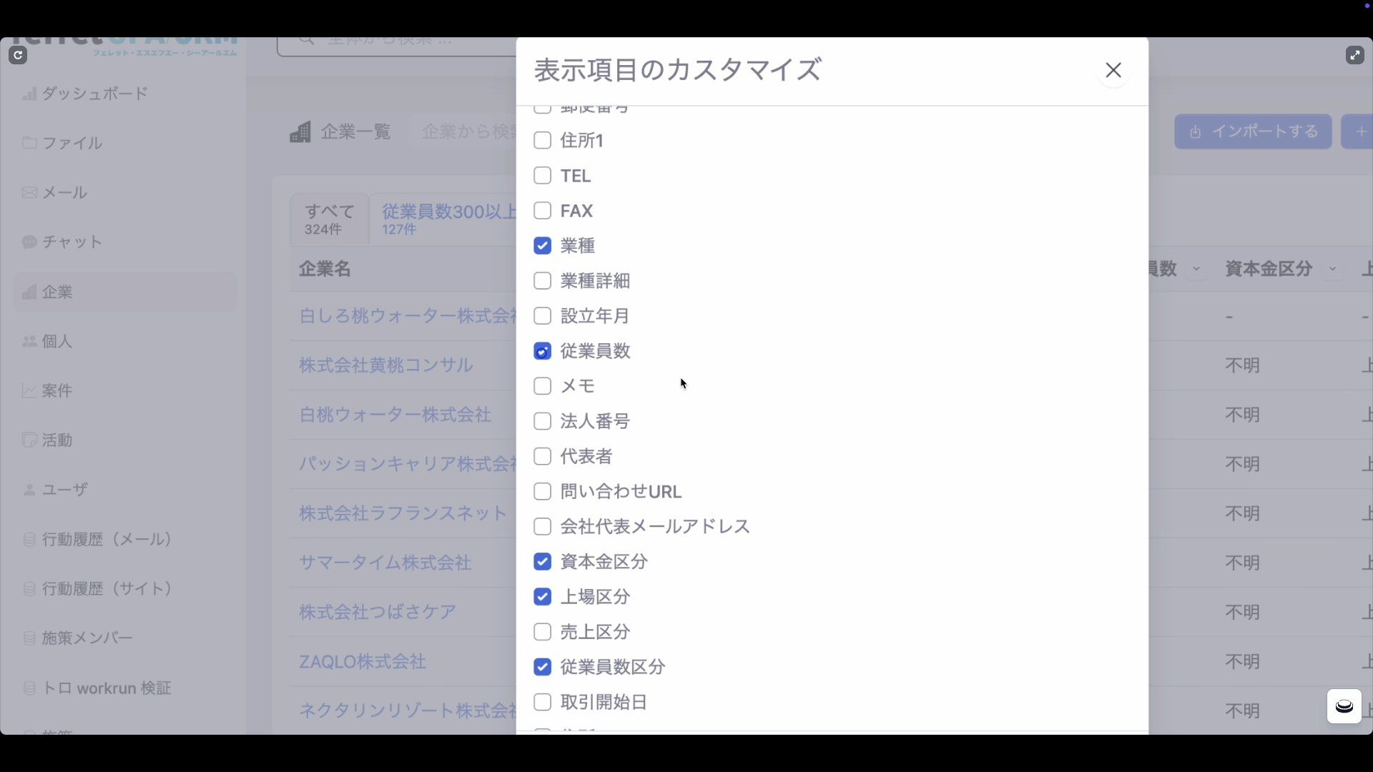Uncheck the 資本金区分 checkbox

(x=542, y=562)
